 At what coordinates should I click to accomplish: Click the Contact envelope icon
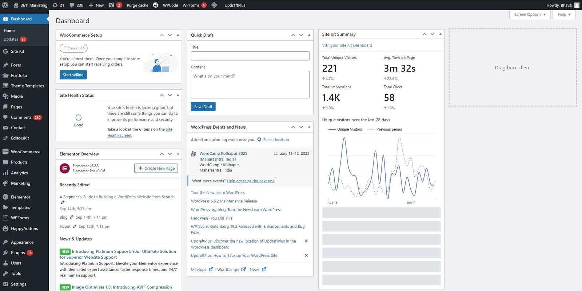coord(5,128)
